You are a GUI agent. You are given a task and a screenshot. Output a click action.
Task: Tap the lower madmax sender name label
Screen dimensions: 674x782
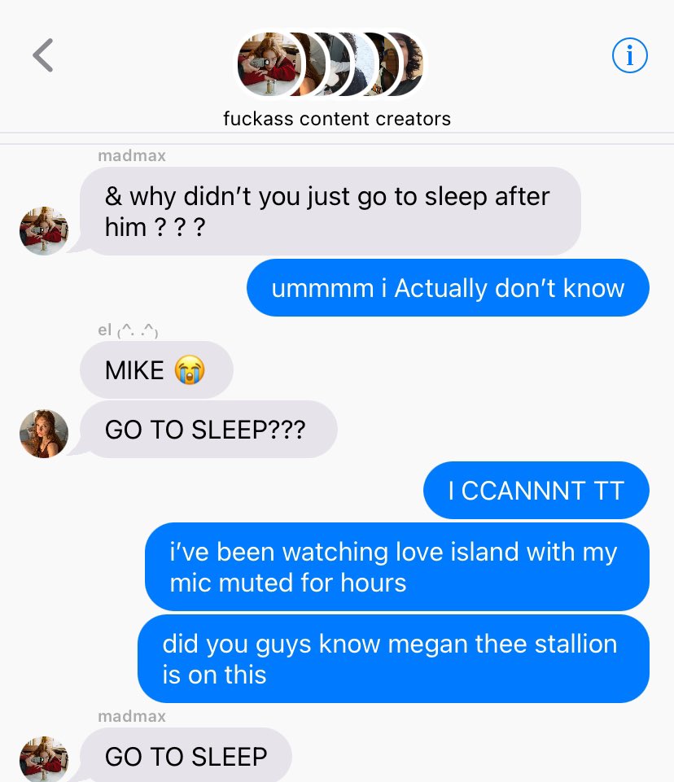(132, 716)
